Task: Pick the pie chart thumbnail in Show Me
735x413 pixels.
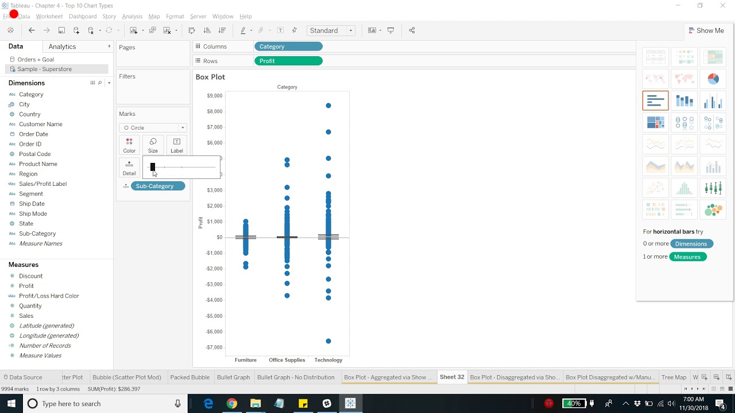Action: [713, 79]
